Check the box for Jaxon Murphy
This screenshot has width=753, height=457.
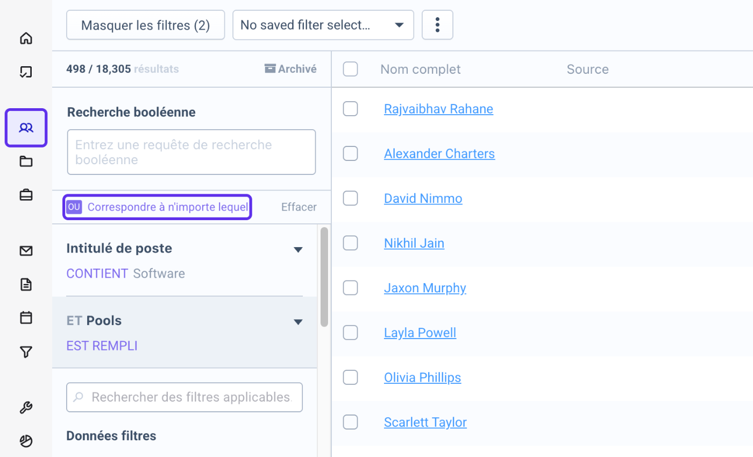pyautogui.click(x=350, y=288)
